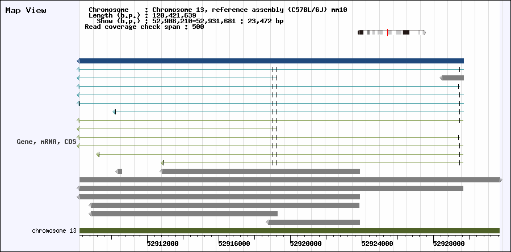Viewport: 511px width, 252px height.
Task: Click the axis label 52928000
Action: tap(449, 244)
